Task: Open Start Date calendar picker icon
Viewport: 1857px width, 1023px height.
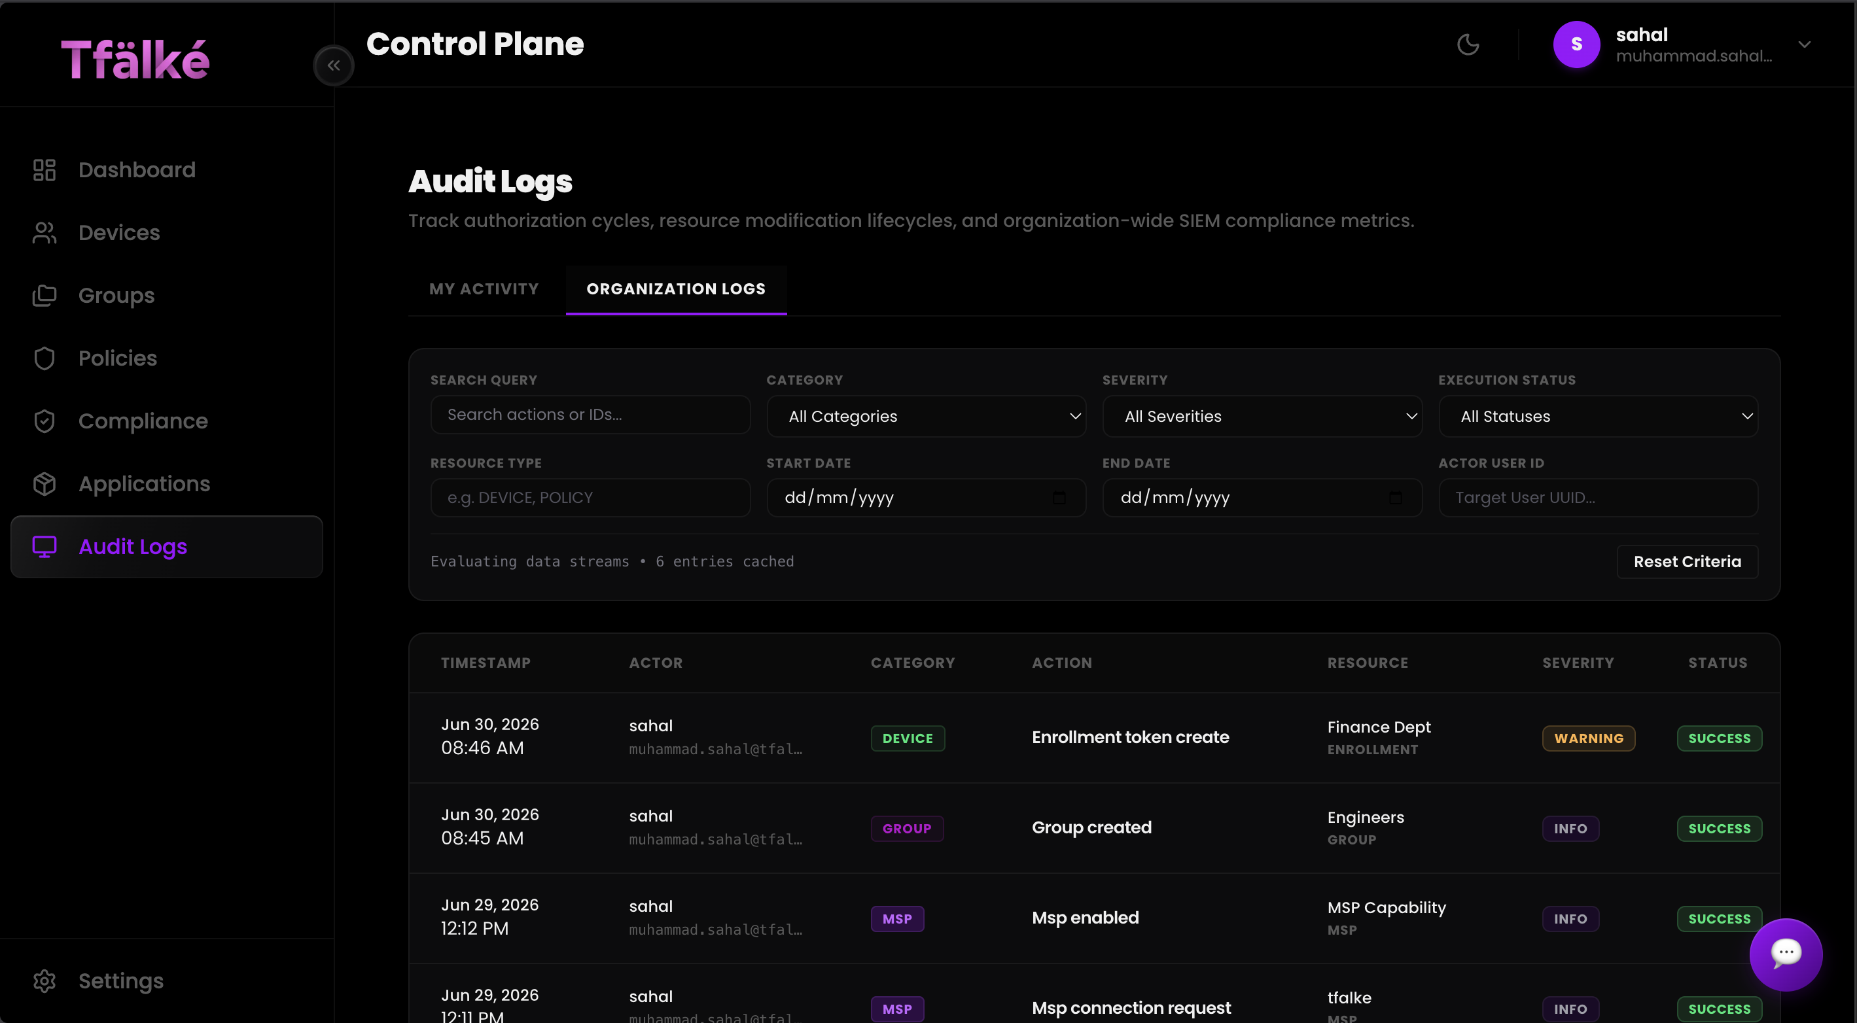Action: 1059,498
